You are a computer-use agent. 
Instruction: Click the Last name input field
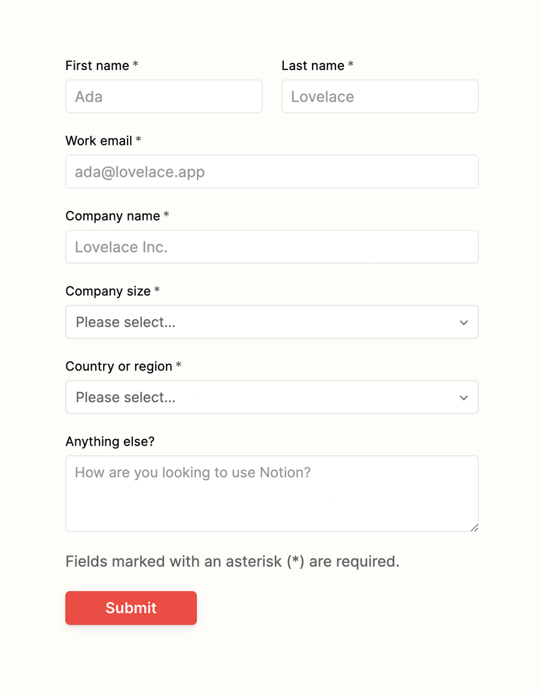[x=380, y=96]
